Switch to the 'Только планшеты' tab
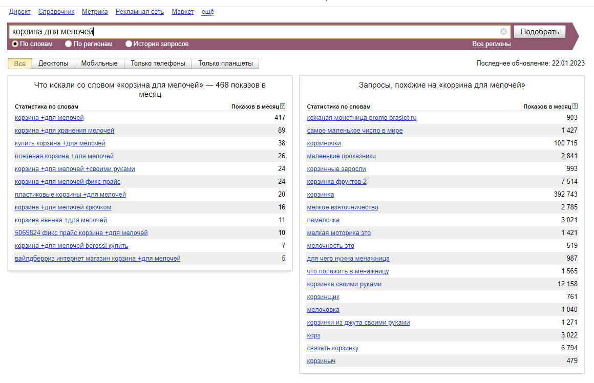594x383 pixels. point(225,63)
